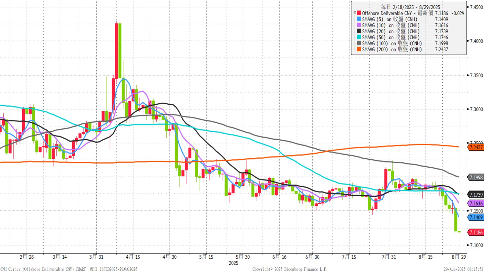
Task: Click the red Offshore Deliverable CNY legend swatch
Action: click(359, 13)
